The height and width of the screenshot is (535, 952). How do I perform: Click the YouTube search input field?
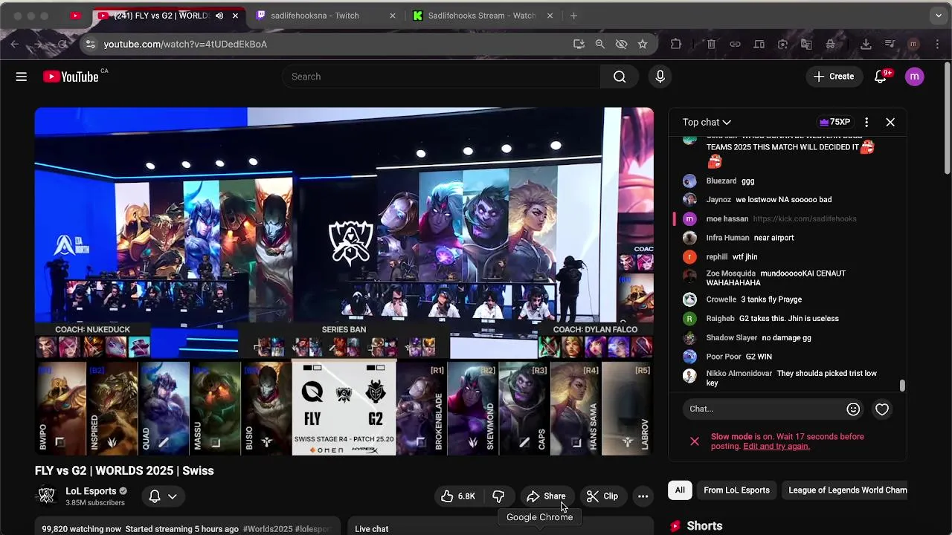pyautogui.click(x=441, y=77)
